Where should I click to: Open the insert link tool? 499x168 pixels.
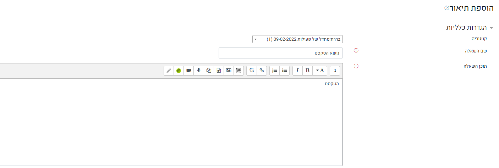(x=262, y=71)
